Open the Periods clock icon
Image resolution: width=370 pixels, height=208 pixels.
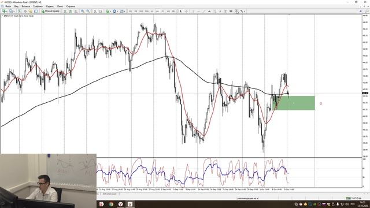coord(114,11)
